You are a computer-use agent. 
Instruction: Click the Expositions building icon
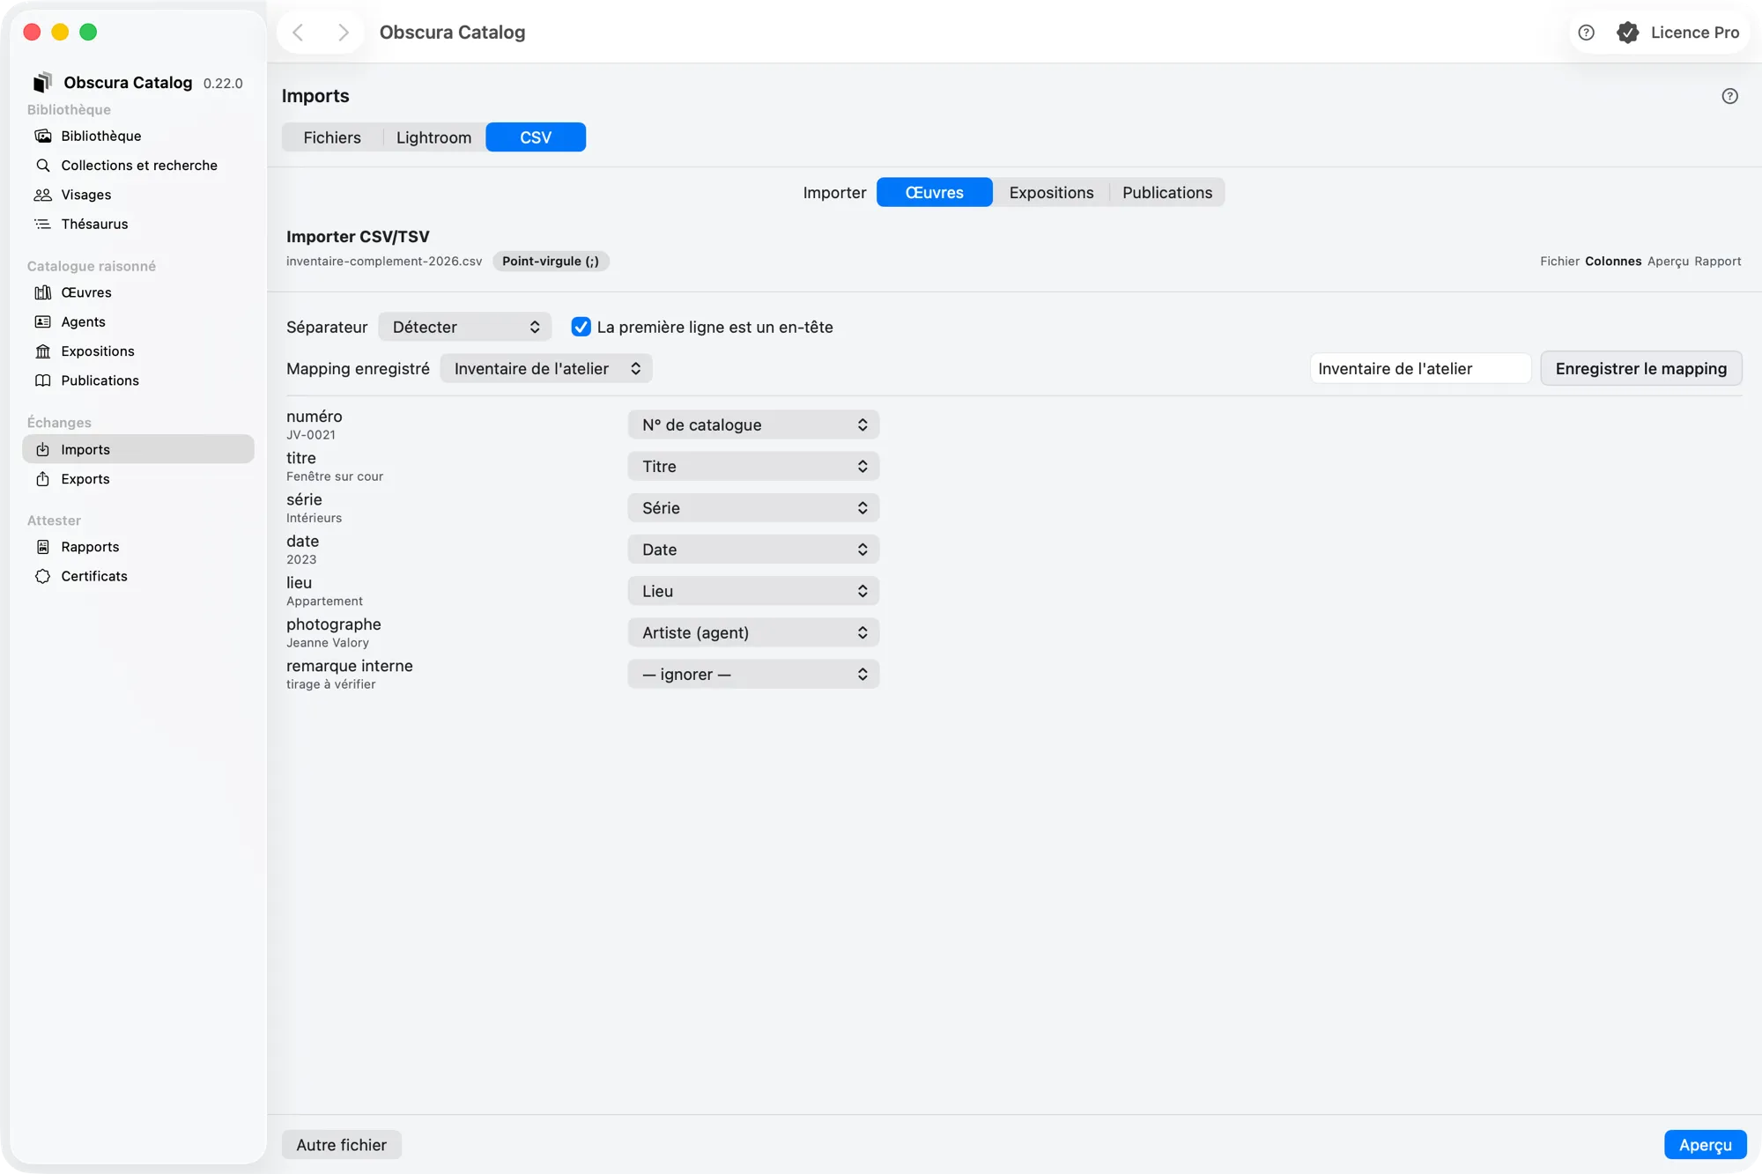[42, 351]
